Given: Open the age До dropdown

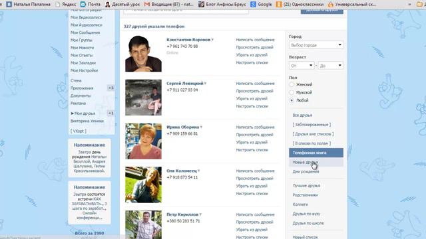Looking at the screenshot, I should pyautogui.click(x=330, y=66).
